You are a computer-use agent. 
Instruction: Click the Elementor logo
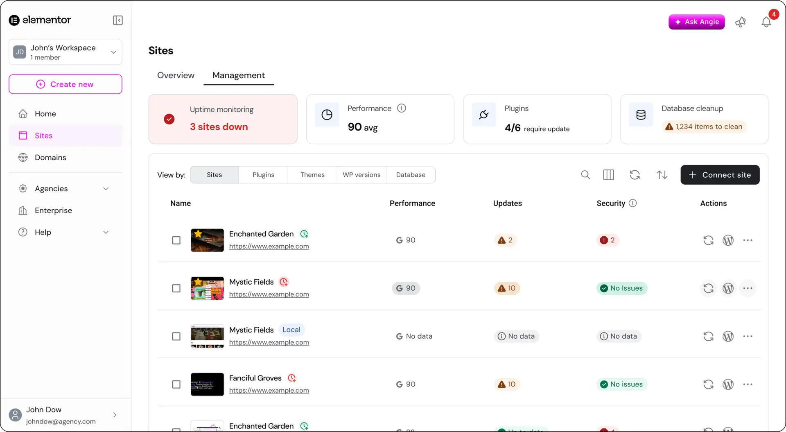coord(40,20)
